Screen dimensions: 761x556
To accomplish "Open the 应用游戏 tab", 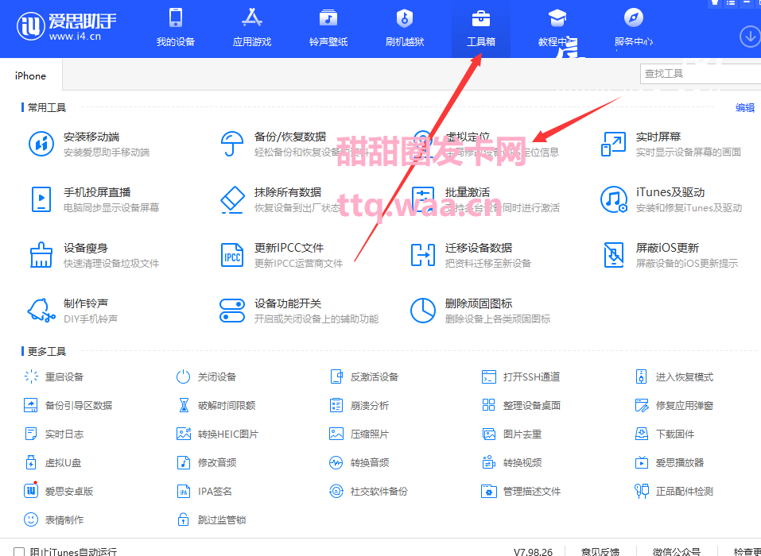I will tap(252, 28).
